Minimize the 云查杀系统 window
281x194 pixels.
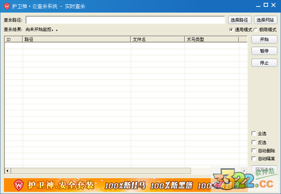click(x=258, y=5)
